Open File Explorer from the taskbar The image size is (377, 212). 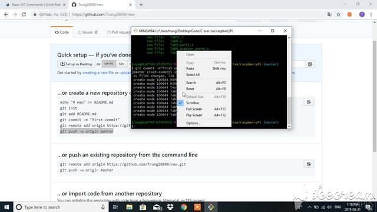pos(129,207)
